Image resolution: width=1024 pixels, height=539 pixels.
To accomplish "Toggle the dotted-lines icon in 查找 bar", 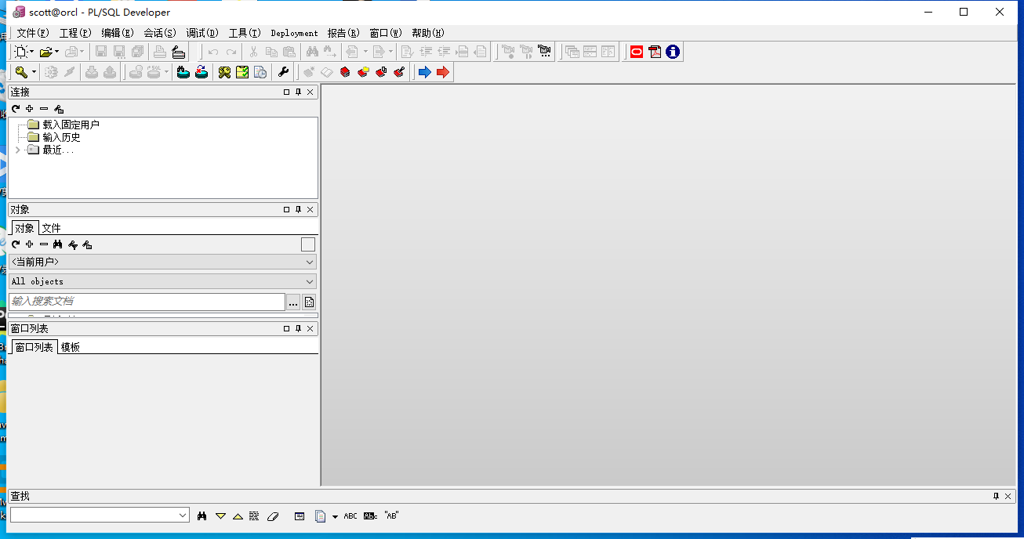I will (254, 515).
